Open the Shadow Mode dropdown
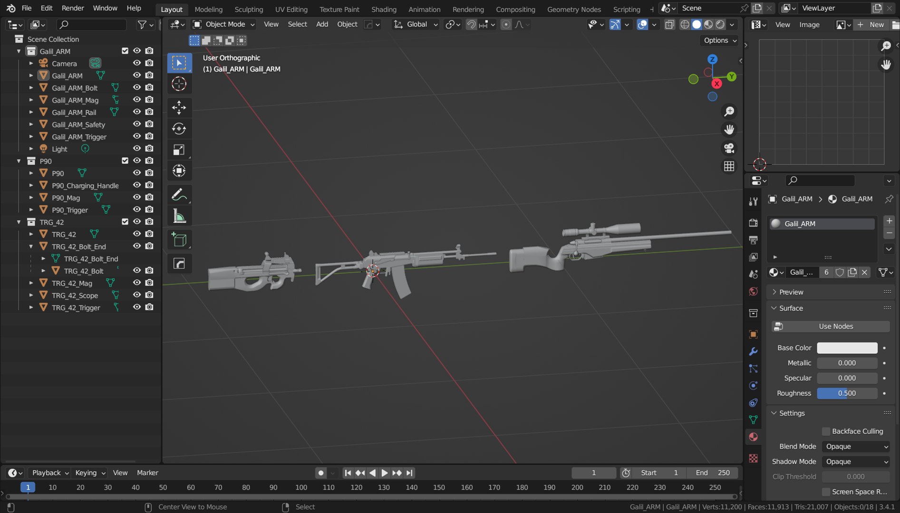Image resolution: width=900 pixels, height=513 pixels. point(856,462)
